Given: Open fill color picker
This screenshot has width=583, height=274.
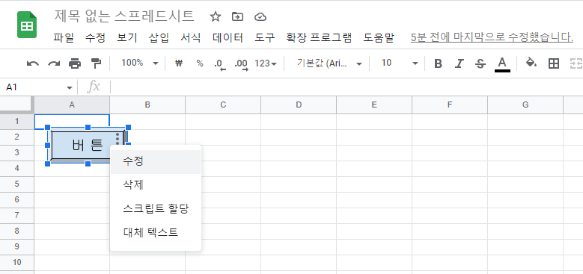Looking at the screenshot, I should pyautogui.click(x=531, y=63).
